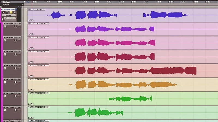Toggle TrackInput monitoring on main track
218x122 pixels.
(7, 12)
